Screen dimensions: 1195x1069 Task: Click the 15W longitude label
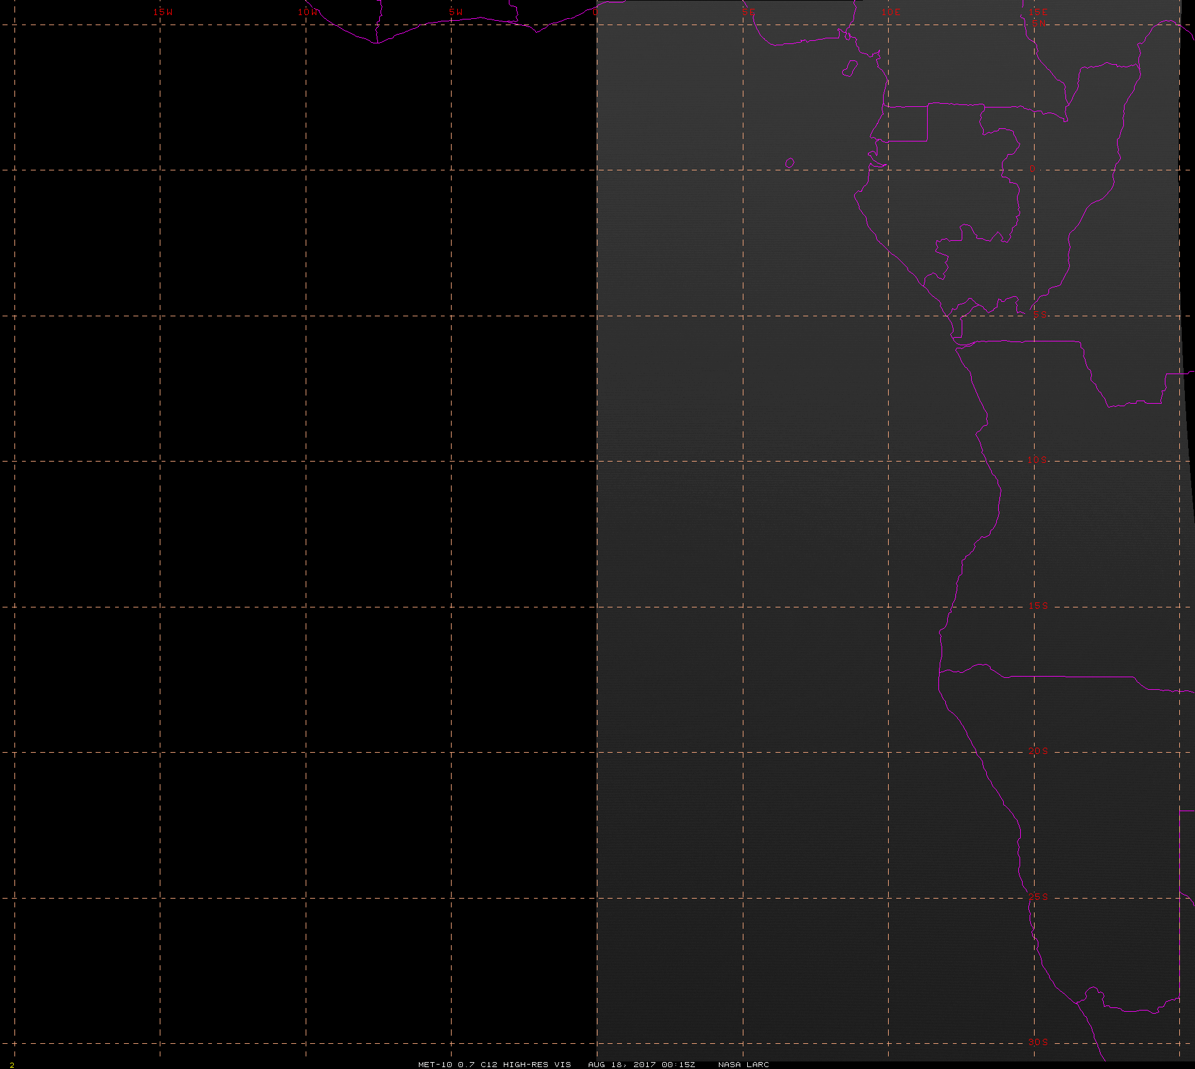(163, 12)
